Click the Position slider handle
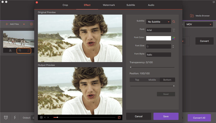 coord(174,86)
